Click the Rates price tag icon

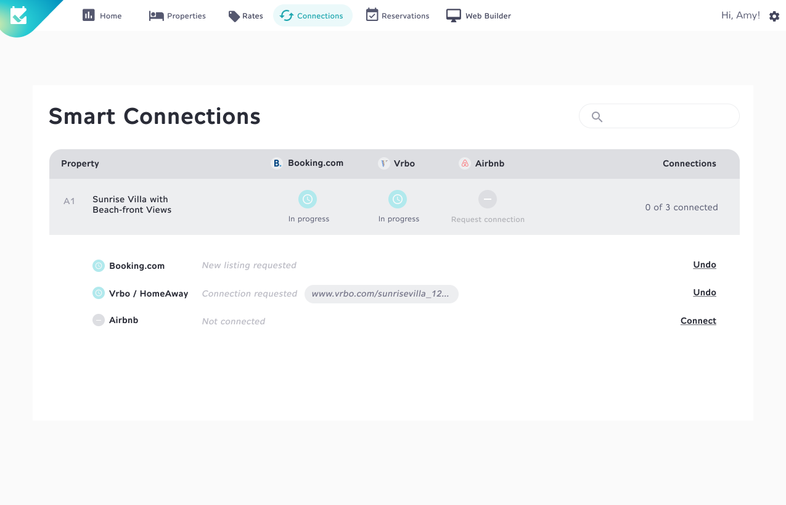(234, 16)
